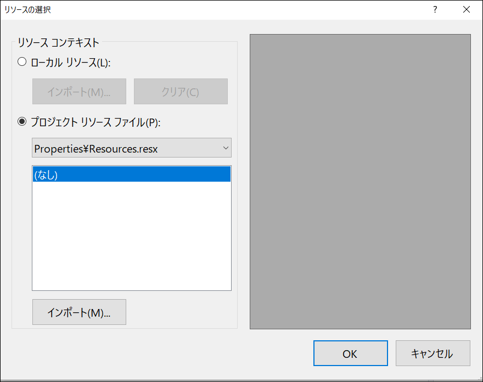Screen dimensions: 483x382
Task: Dismiss the dialog with キャンセル
Action: coord(433,353)
